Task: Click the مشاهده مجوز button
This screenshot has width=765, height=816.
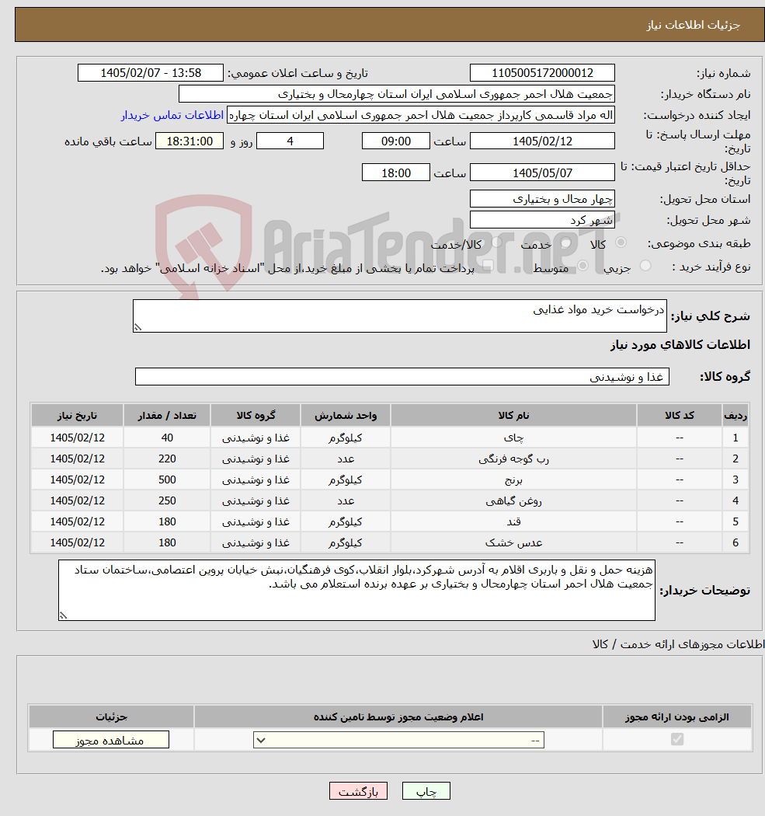Action: coord(111,740)
